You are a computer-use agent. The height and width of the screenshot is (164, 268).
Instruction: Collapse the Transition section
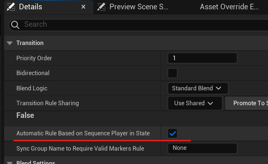[x=10, y=43]
